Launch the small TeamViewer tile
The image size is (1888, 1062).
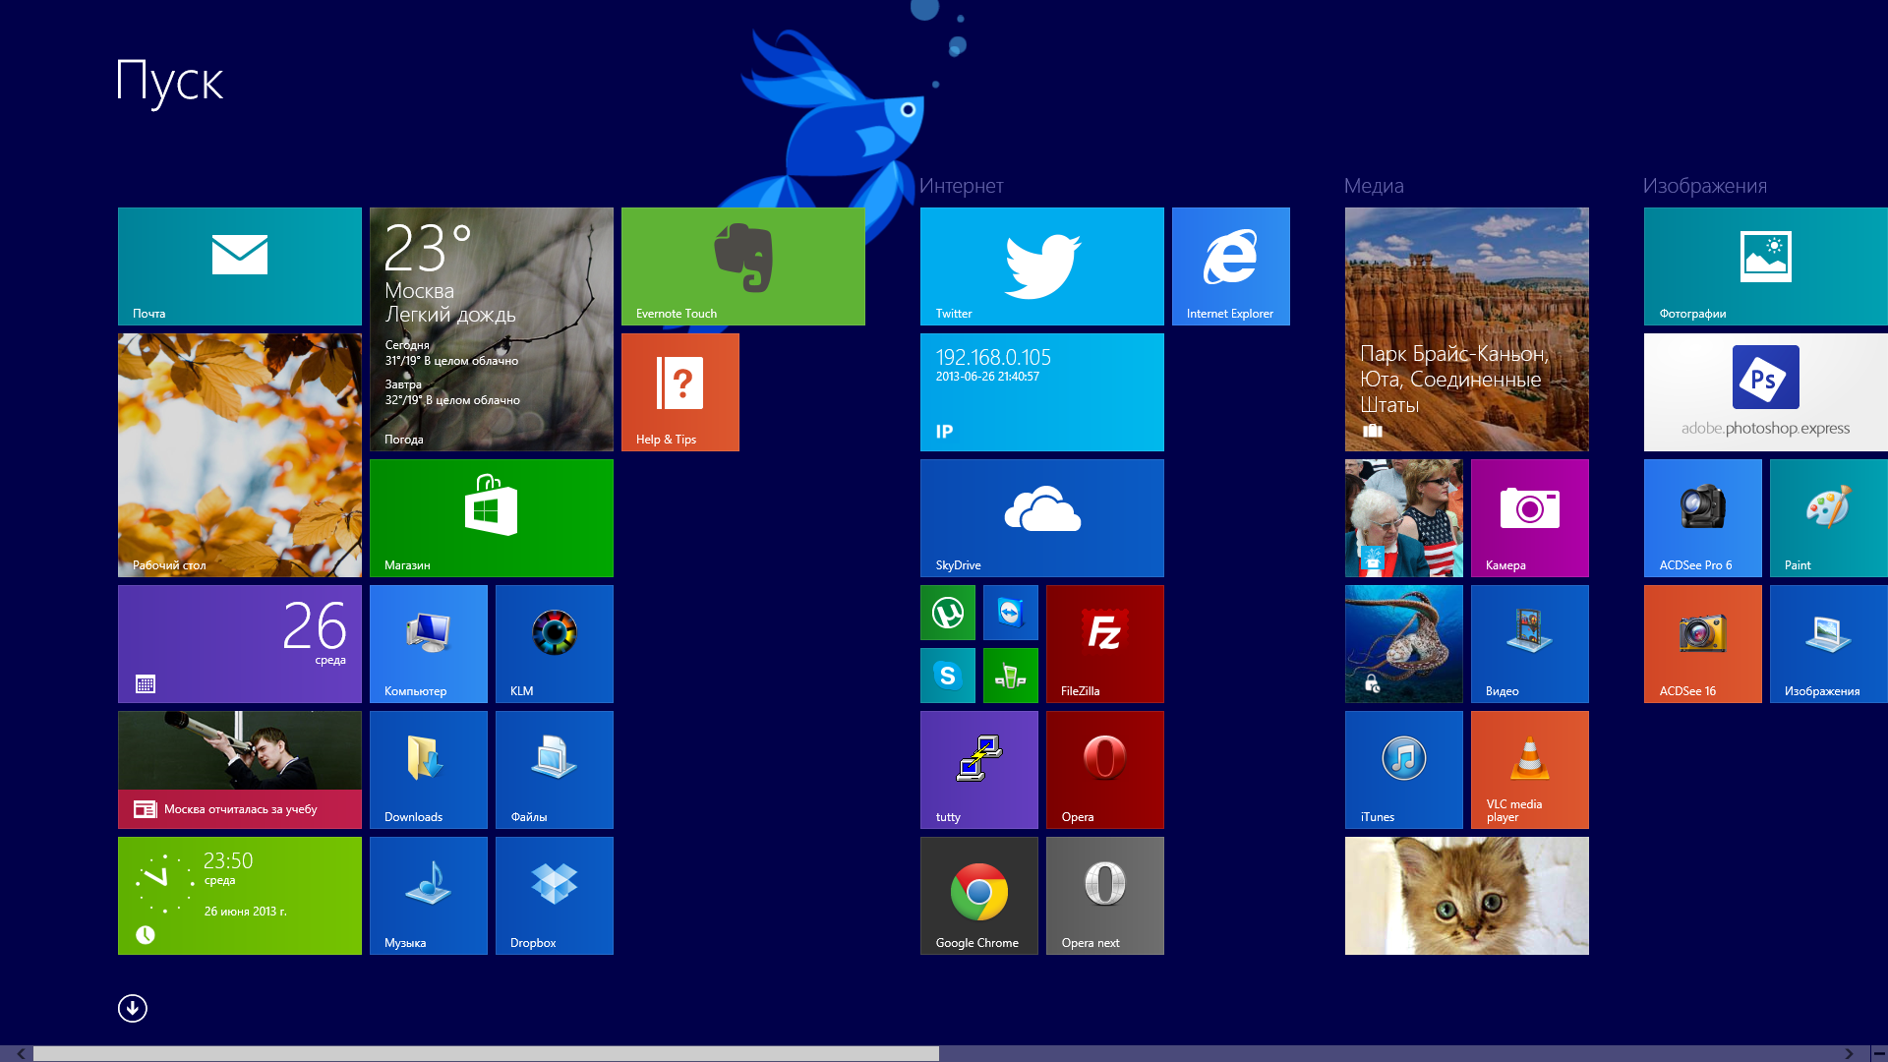coord(1011,613)
